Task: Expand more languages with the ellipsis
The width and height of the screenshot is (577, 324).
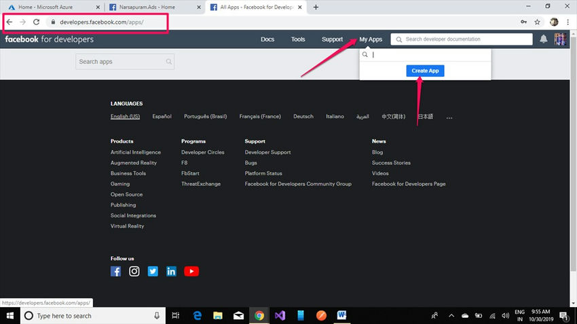Action: pyautogui.click(x=449, y=118)
